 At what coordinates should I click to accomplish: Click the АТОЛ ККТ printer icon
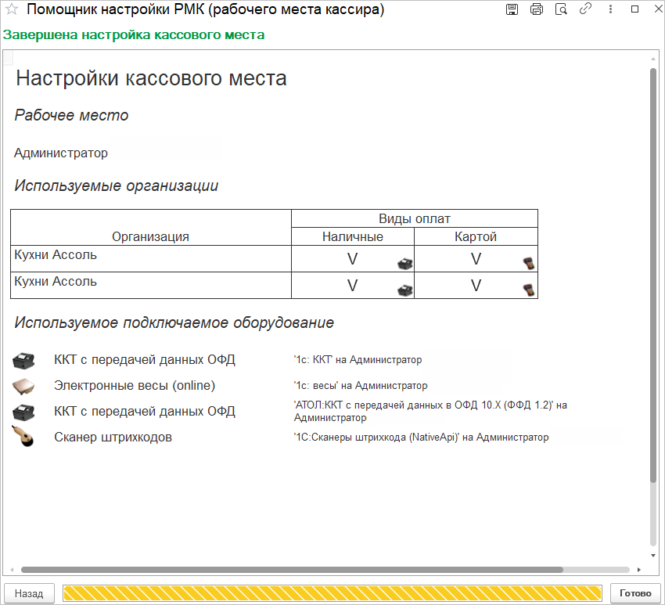(x=23, y=412)
